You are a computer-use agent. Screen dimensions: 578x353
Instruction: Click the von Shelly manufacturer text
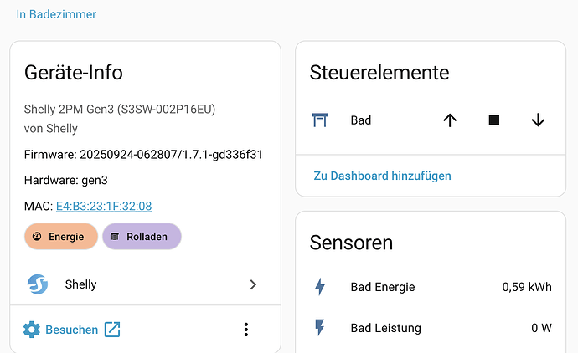click(51, 129)
